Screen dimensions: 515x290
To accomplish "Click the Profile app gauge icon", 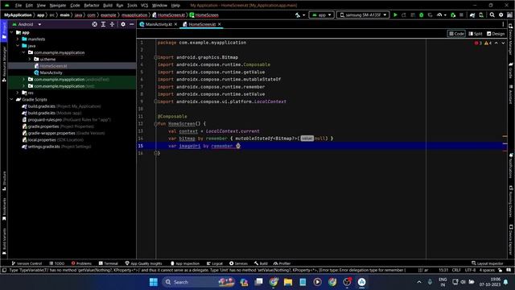I will [439, 14].
